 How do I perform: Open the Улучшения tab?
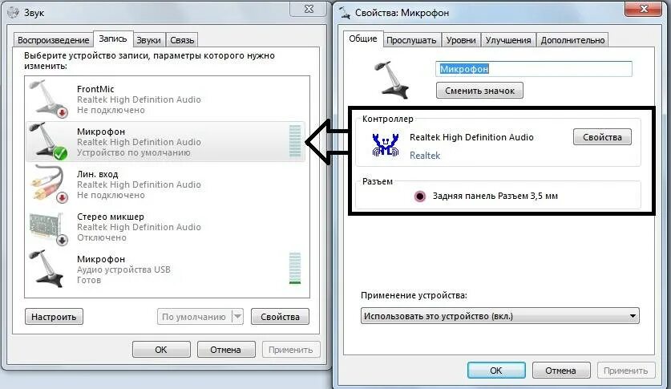click(508, 40)
